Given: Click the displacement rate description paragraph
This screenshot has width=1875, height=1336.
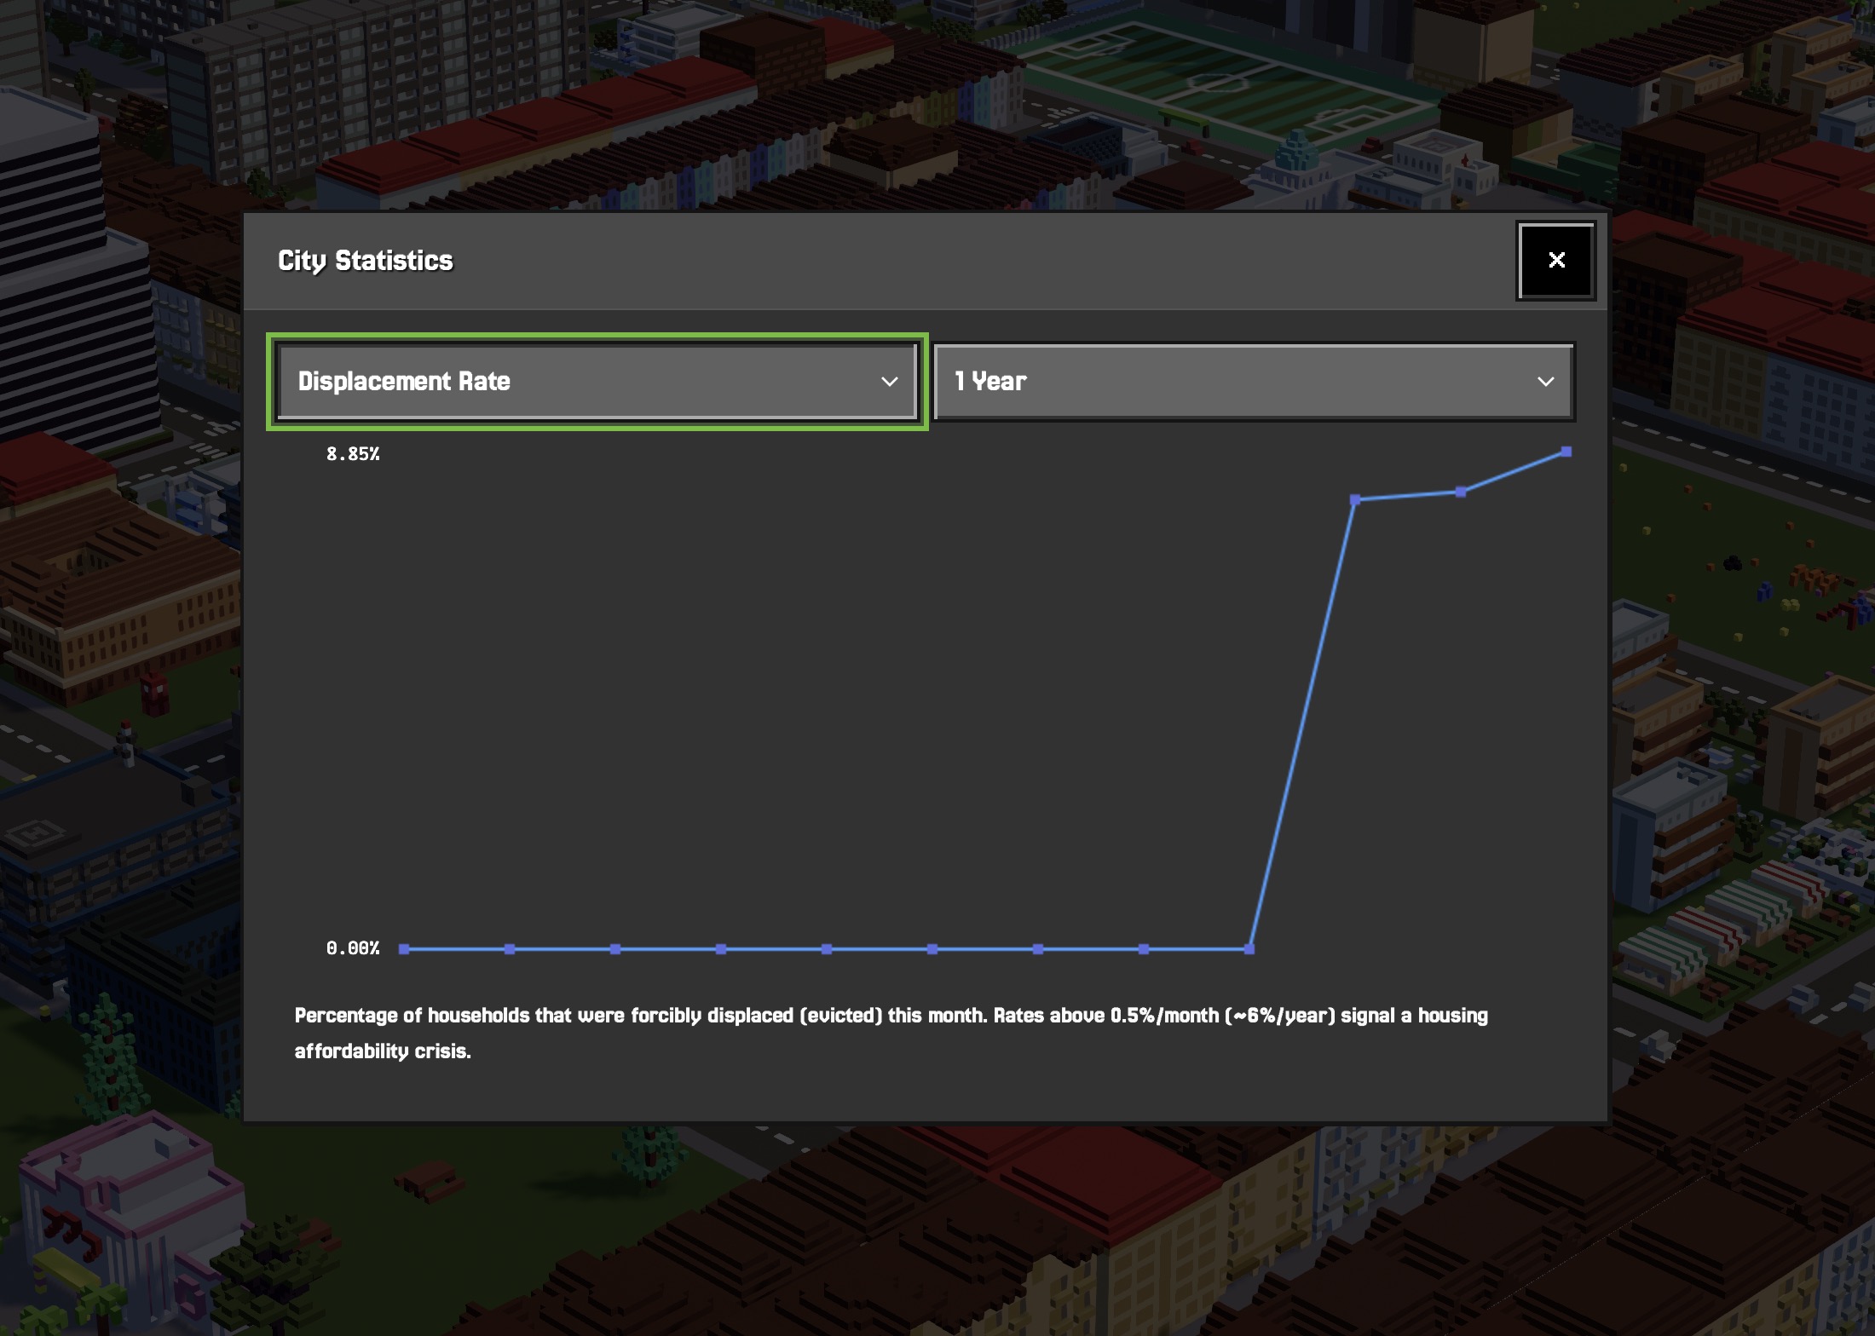Looking at the screenshot, I should pyautogui.click(x=891, y=1033).
